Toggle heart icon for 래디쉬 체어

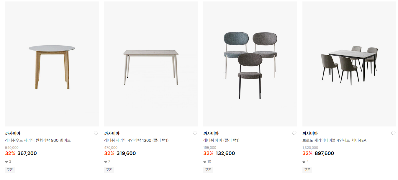294,134
